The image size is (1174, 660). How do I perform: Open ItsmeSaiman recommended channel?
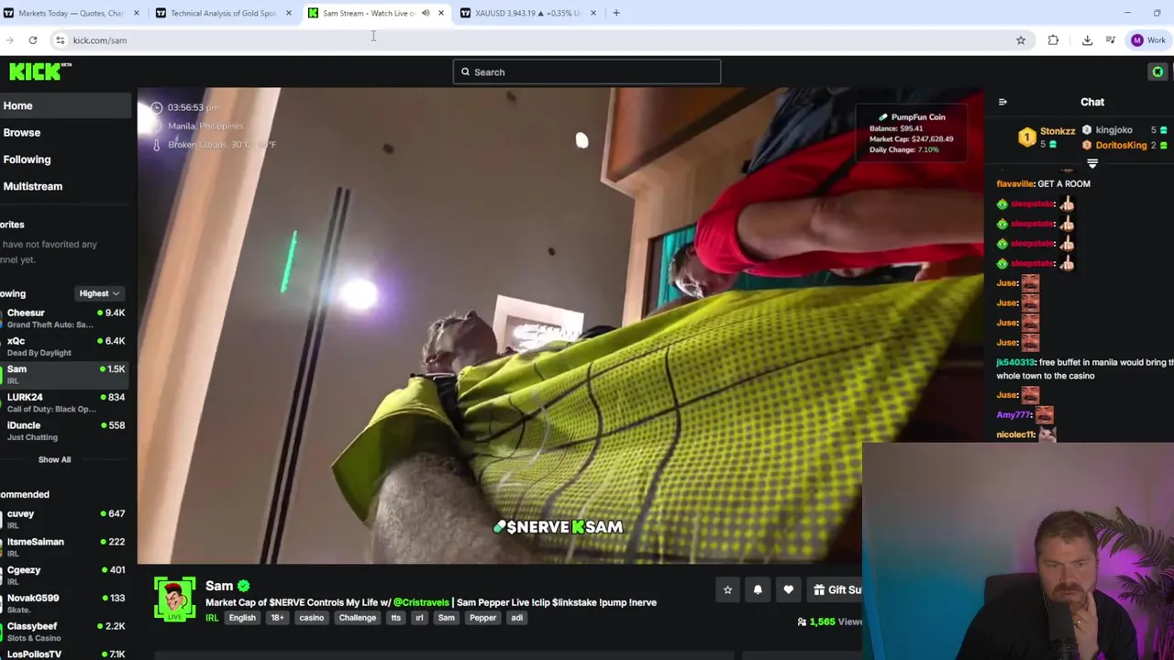click(64, 547)
